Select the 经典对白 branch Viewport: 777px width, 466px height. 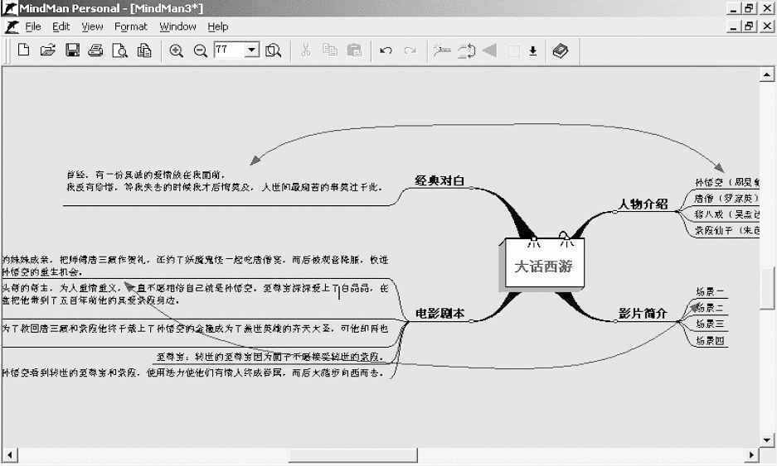439,180
